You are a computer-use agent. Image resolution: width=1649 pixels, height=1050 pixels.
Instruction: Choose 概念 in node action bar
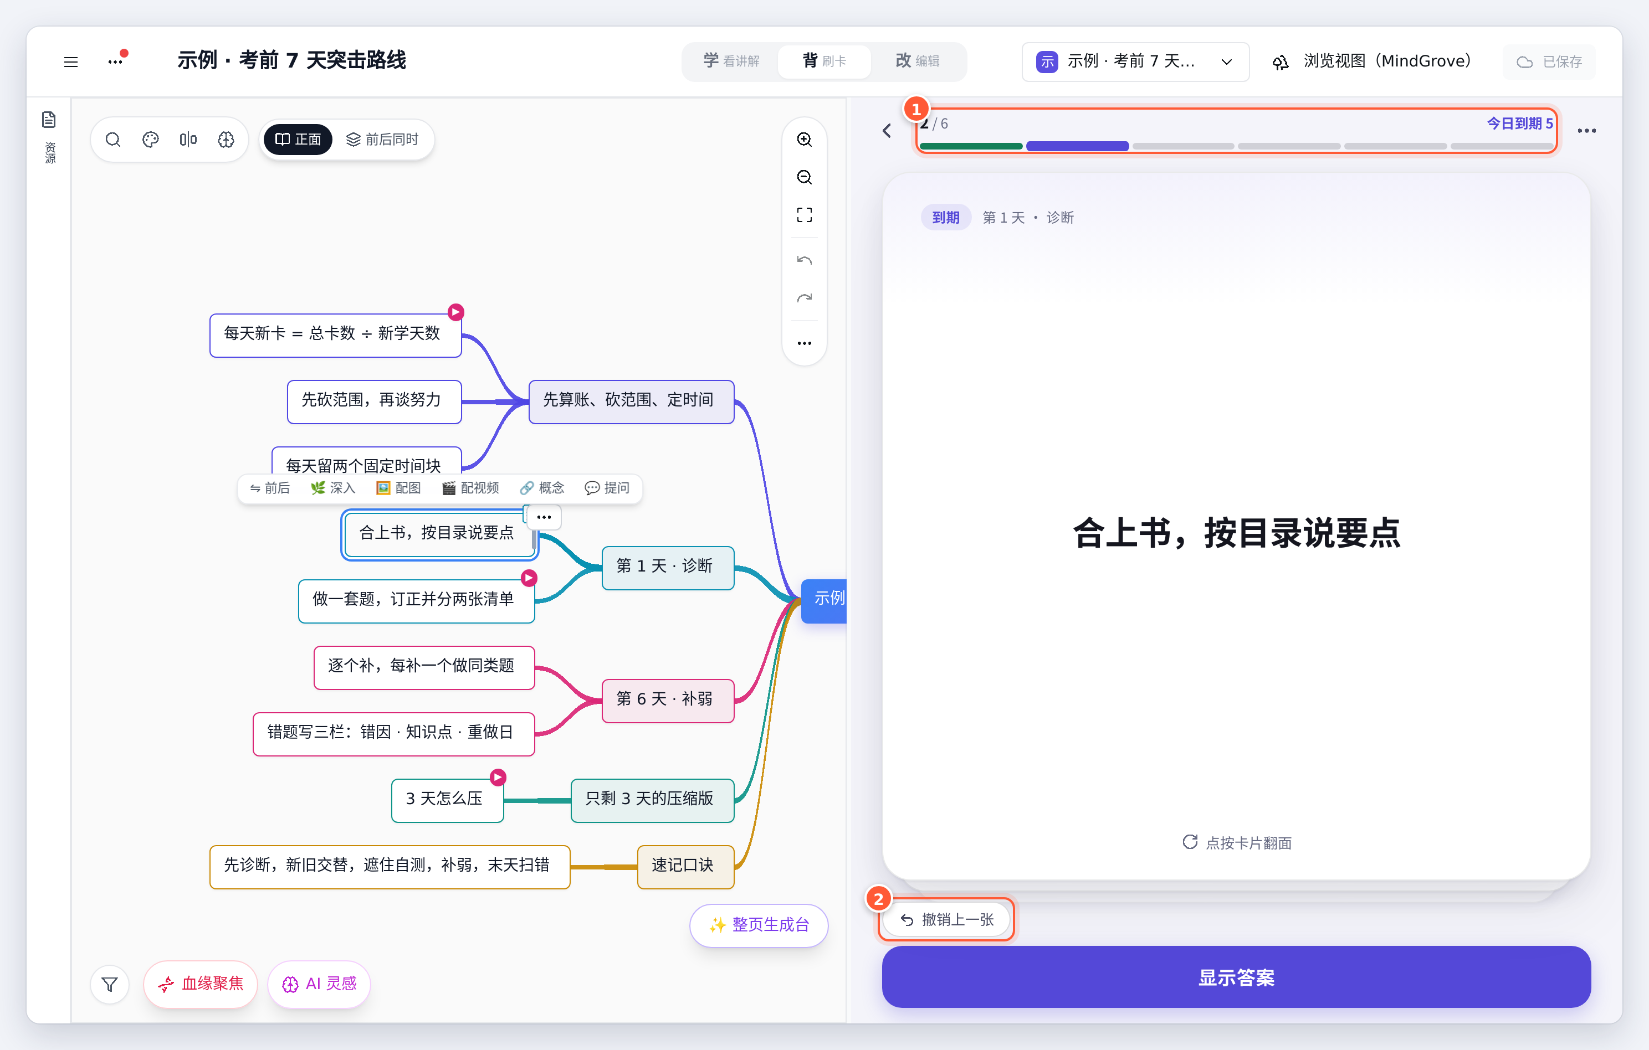tap(542, 488)
